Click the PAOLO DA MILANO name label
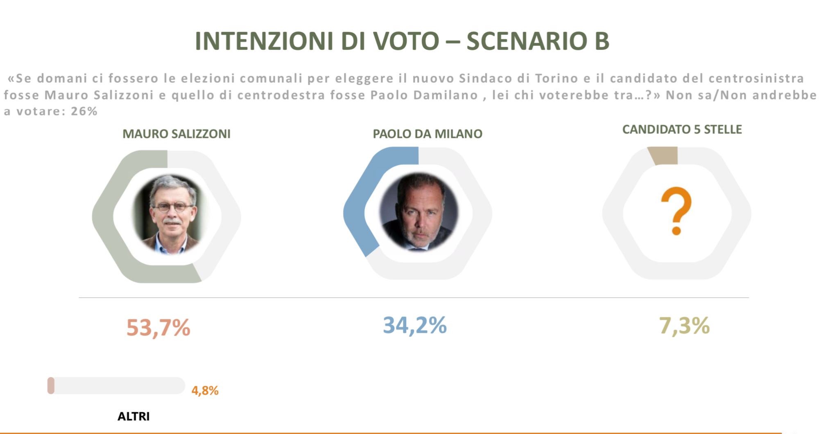819x434 pixels. [x=427, y=134]
